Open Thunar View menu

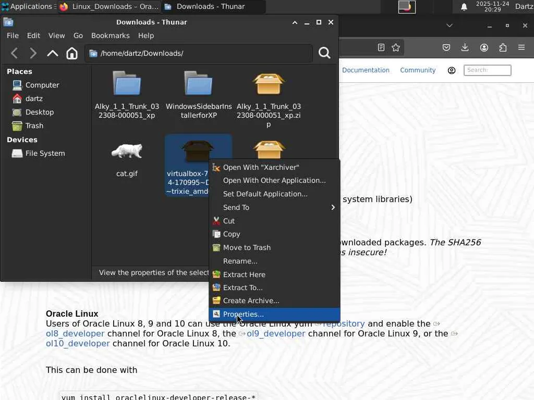[x=56, y=36]
